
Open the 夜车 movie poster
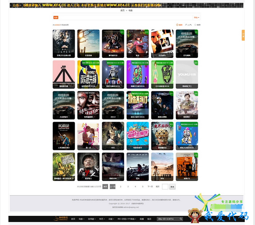pyautogui.click(x=138, y=44)
